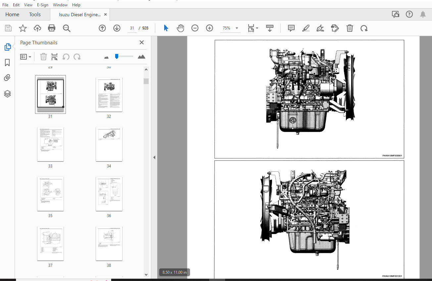
Task: Open the thumbnails options menu dropdown
Action: click(x=25, y=57)
